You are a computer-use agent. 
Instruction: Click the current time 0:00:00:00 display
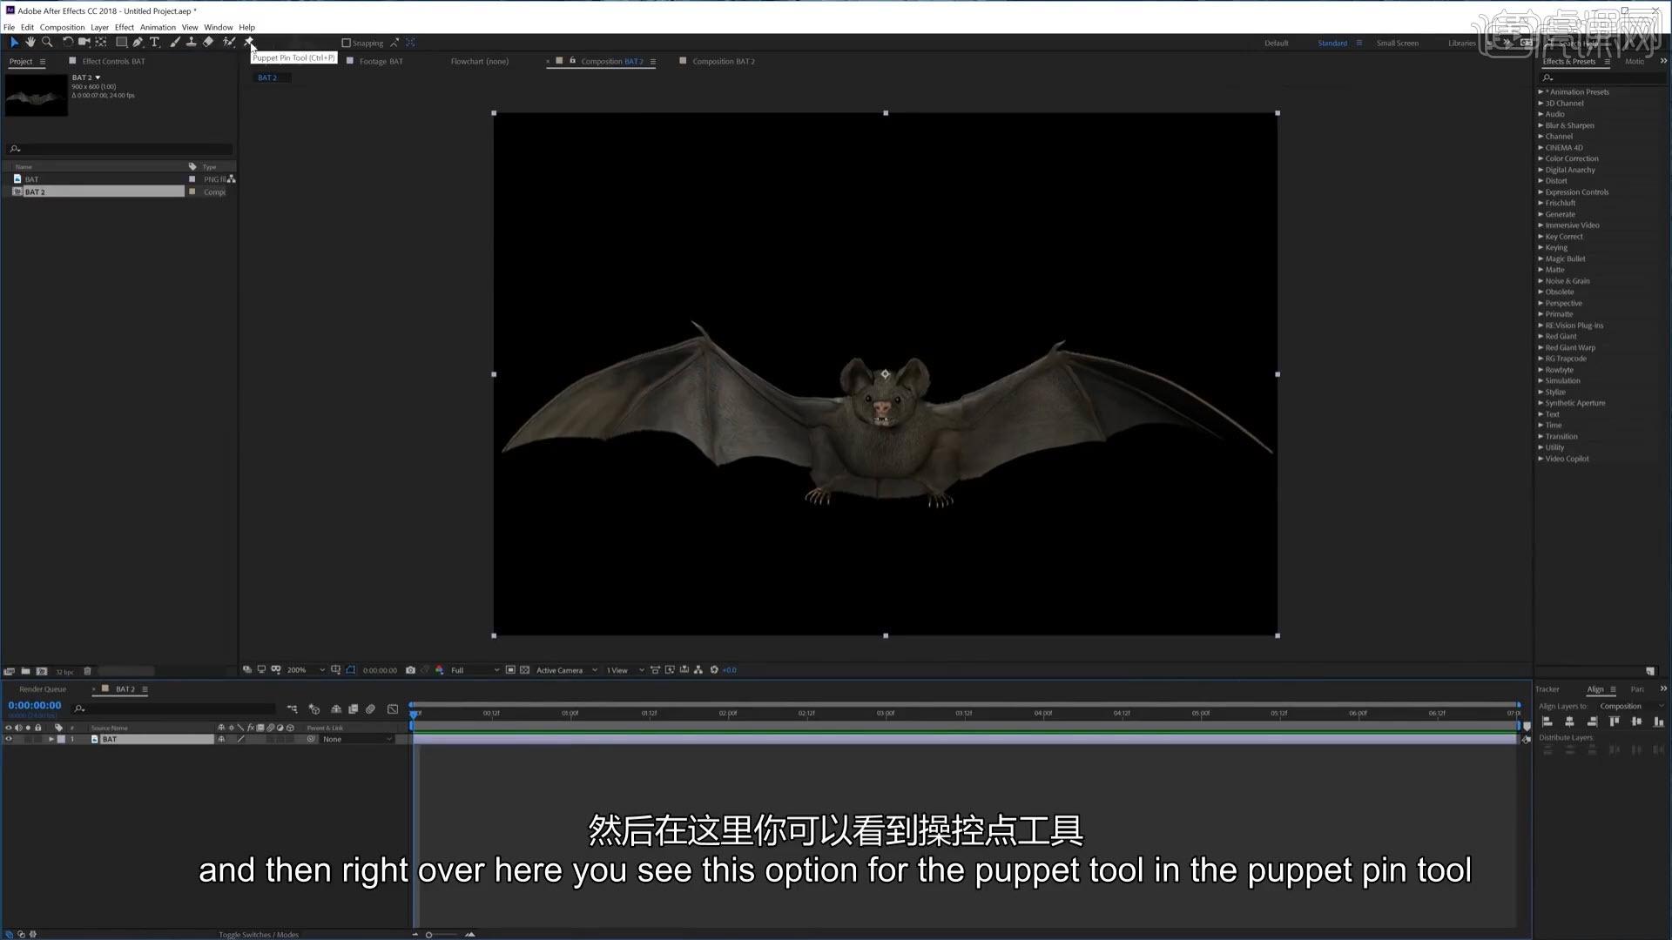click(35, 706)
